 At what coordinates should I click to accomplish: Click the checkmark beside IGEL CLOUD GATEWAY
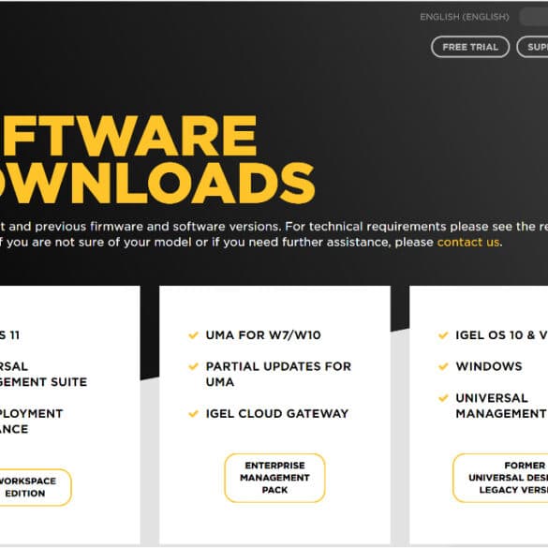point(193,414)
